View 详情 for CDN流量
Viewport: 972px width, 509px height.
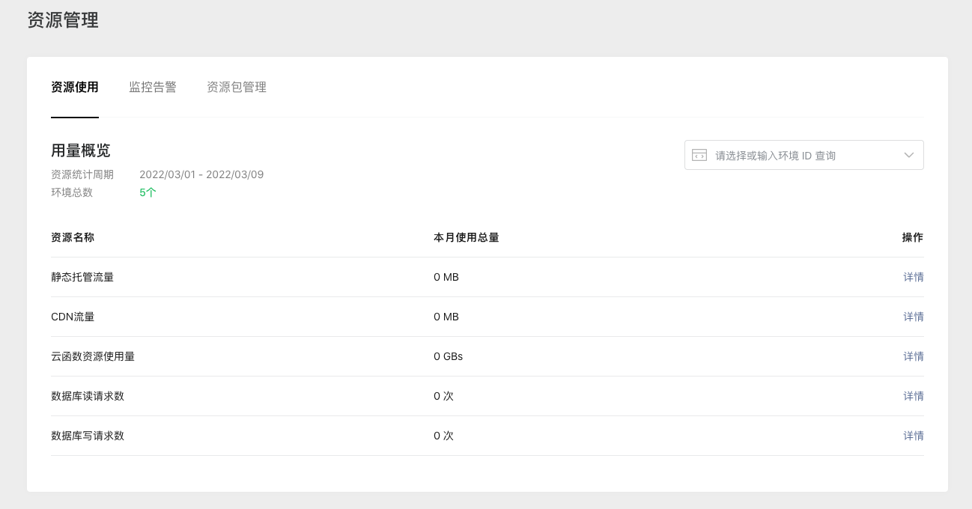click(x=914, y=317)
